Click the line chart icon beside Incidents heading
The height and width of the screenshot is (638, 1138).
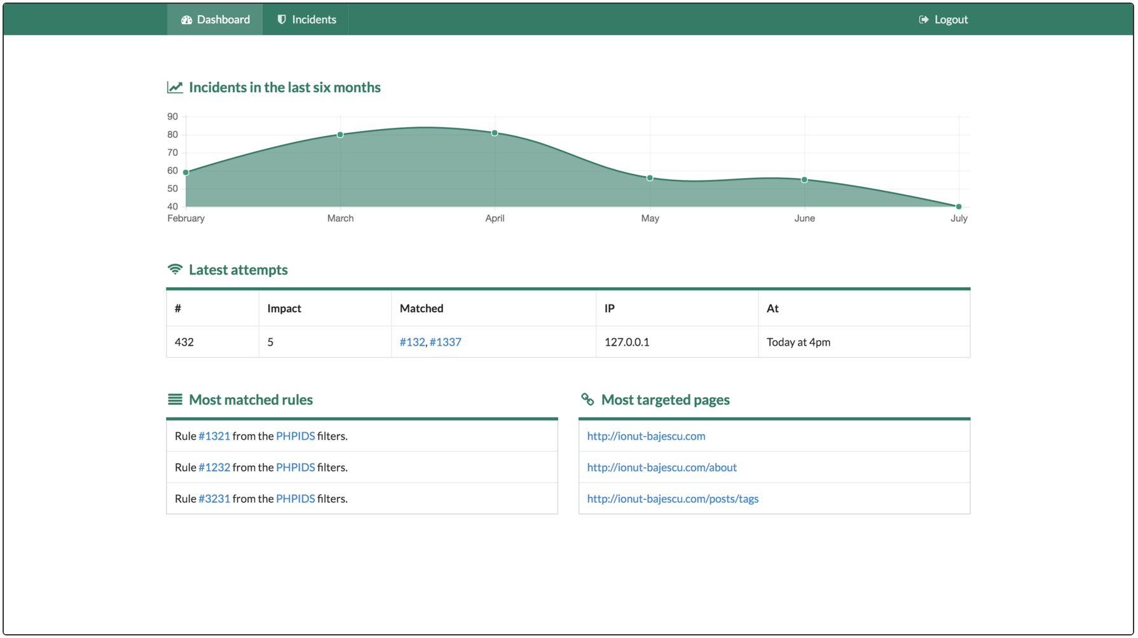[x=175, y=87]
